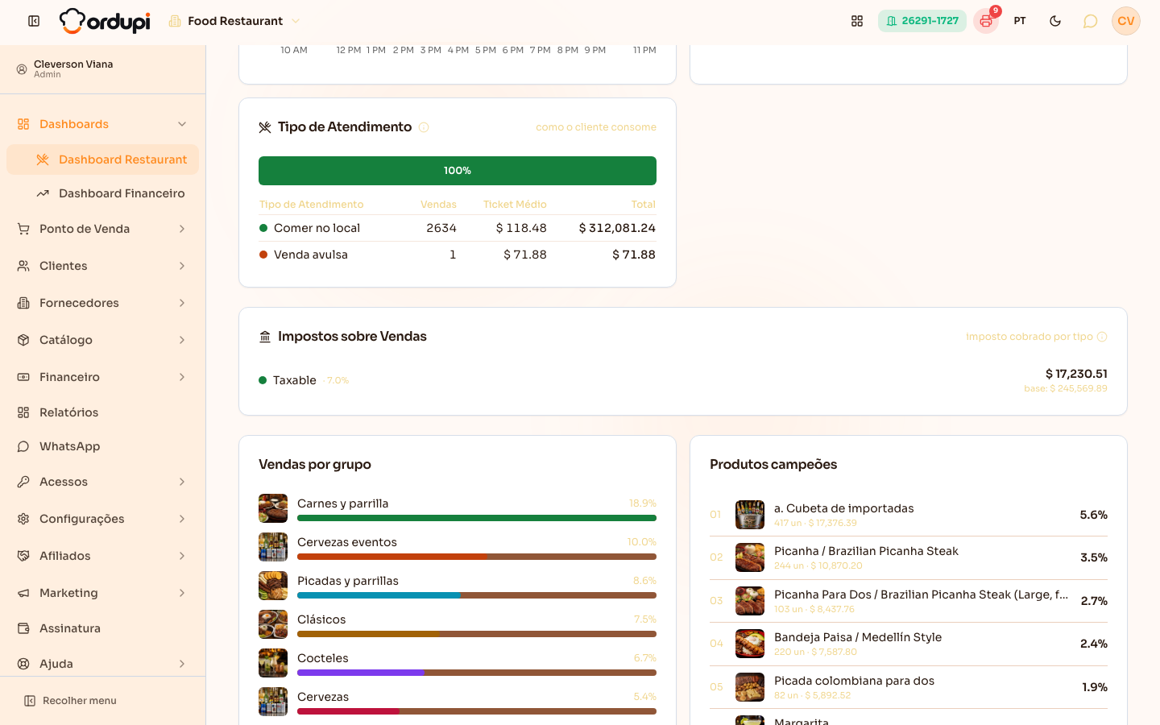1160x725 pixels.
Task: Click 'Picada colombiana para dos' product name
Action: [854, 681]
